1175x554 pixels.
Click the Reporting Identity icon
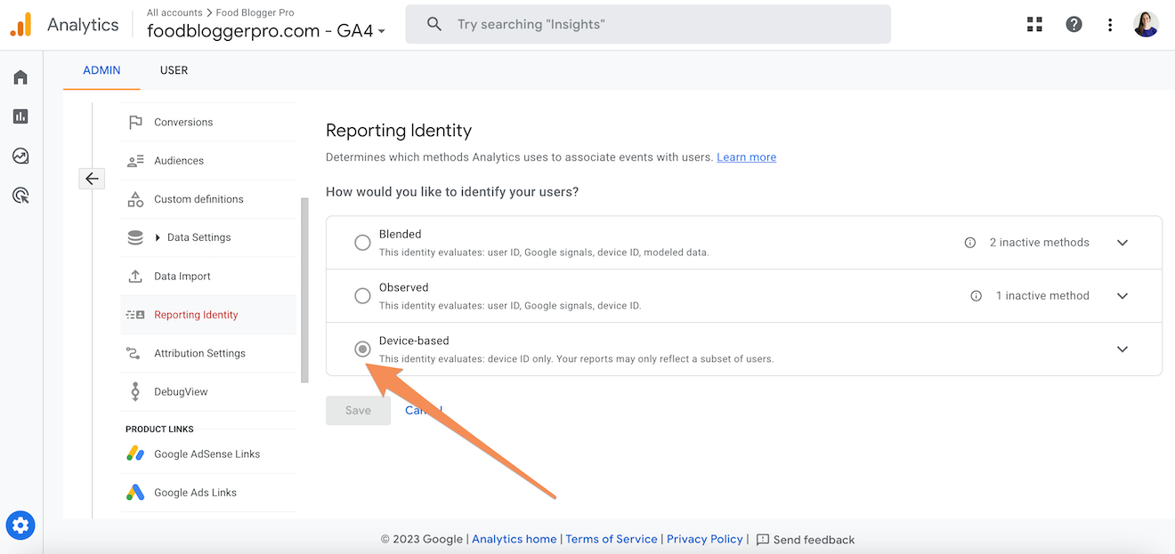[135, 315]
